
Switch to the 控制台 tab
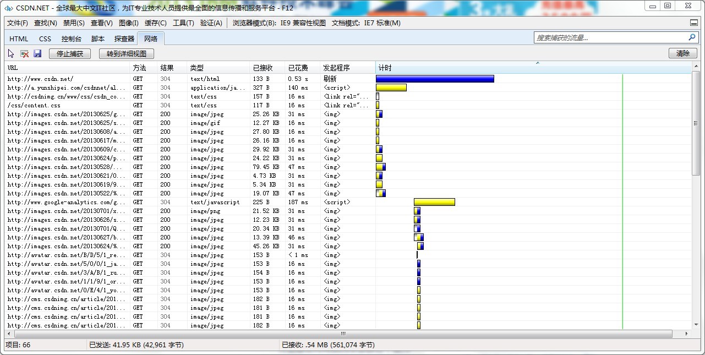pos(72,39)
